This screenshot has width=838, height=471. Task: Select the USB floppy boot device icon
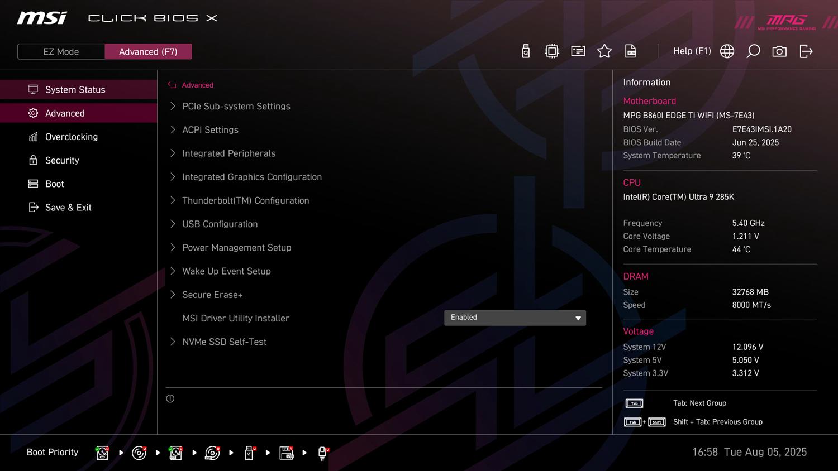pyautogui.click(x=286, y=453)
